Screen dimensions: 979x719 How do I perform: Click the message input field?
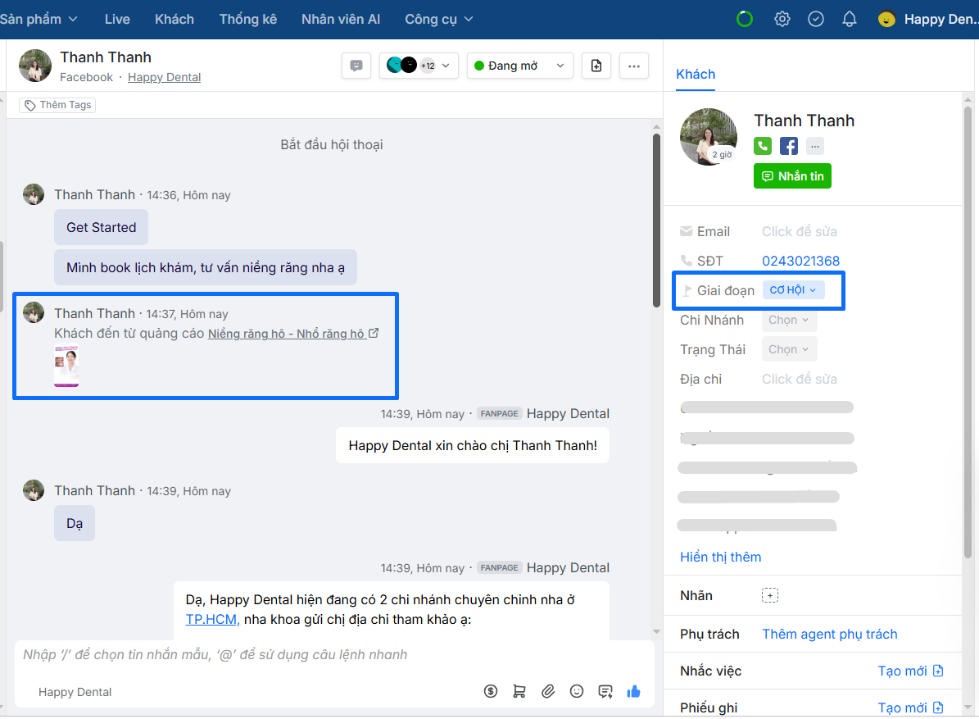coord(328,654)
